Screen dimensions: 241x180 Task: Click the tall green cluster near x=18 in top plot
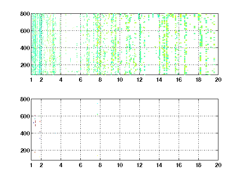point(201,40)
